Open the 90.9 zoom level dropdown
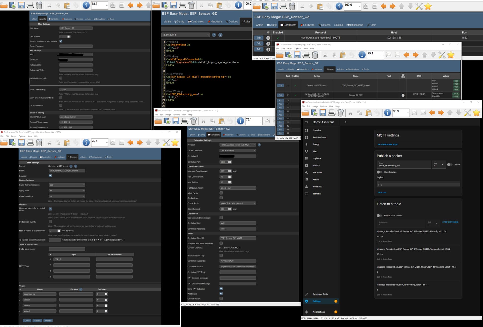The image size is (483, 327). 408,113
